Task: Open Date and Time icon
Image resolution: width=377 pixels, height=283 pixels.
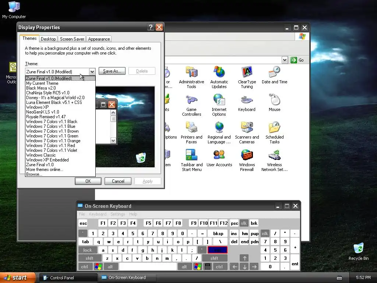Action: click(275, 75)
